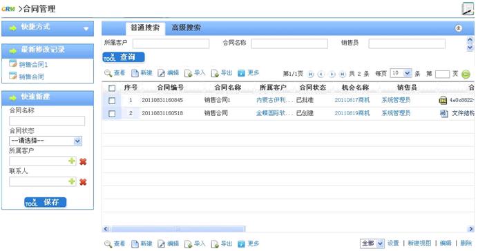This screenshot has height=251, width=478.
Task: Open opportunity link 20110819商机
Action: (352, 113)
